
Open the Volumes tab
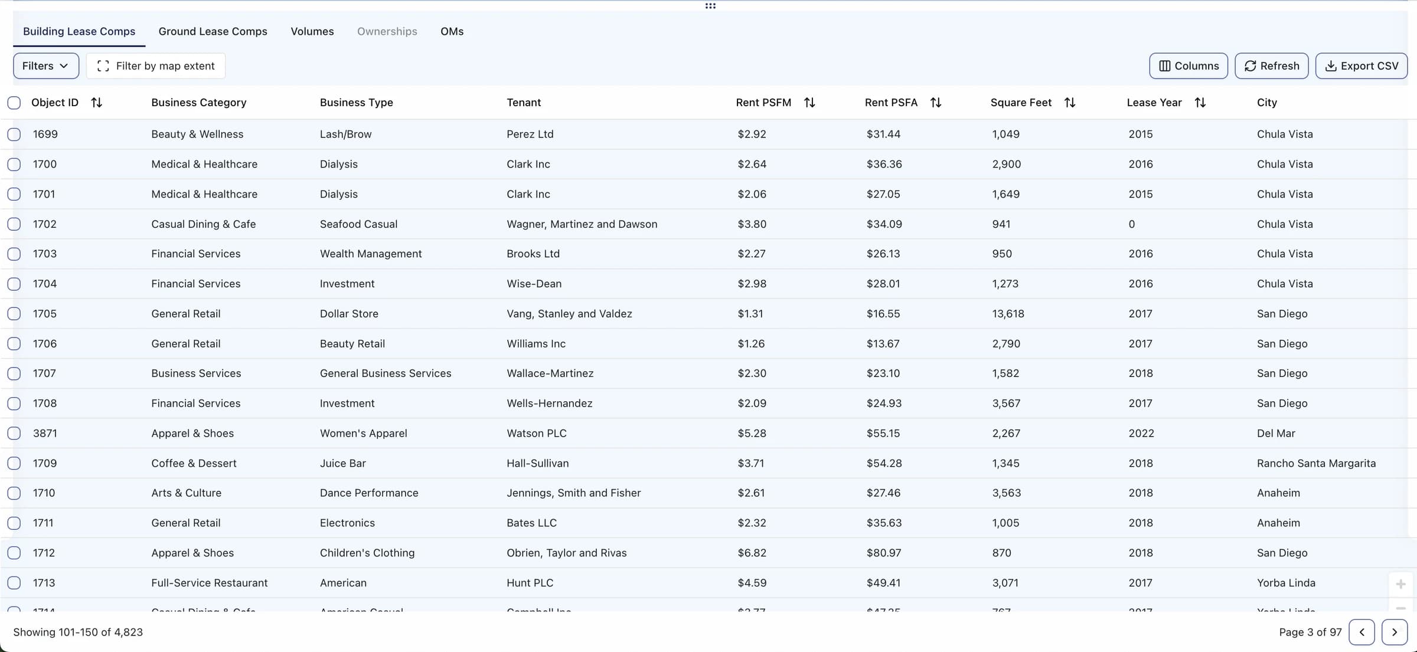click(312, 31)
